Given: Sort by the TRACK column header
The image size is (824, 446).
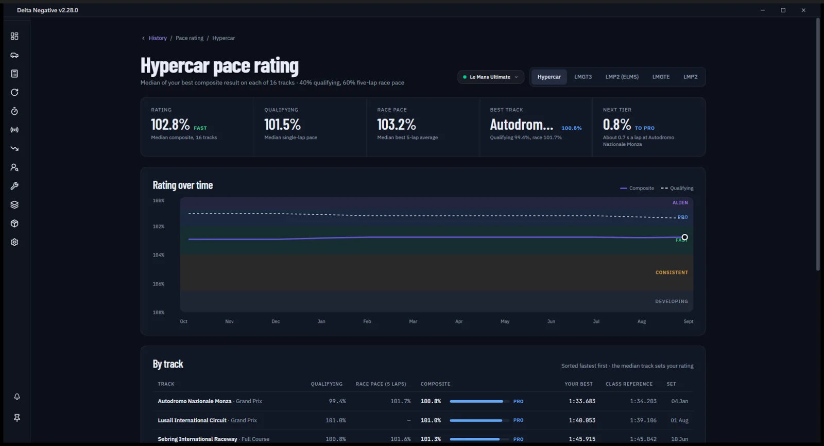Looking at the screenshot, I should click(166, 384).
